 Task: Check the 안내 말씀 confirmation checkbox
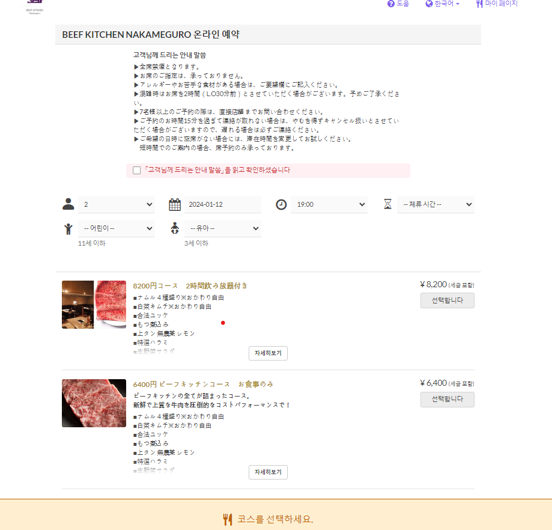tap(136, 171)
